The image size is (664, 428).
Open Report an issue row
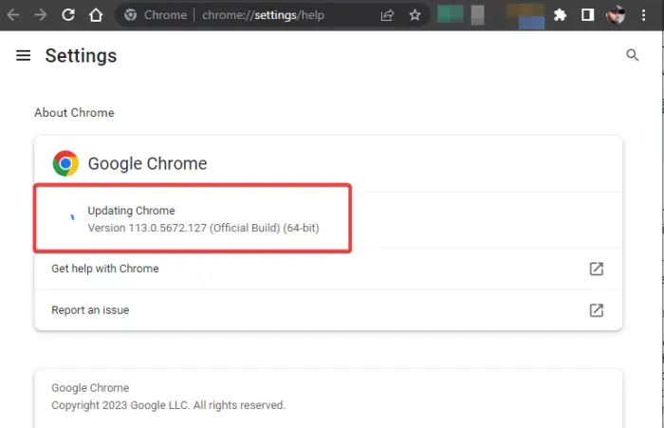click(328, 310)
